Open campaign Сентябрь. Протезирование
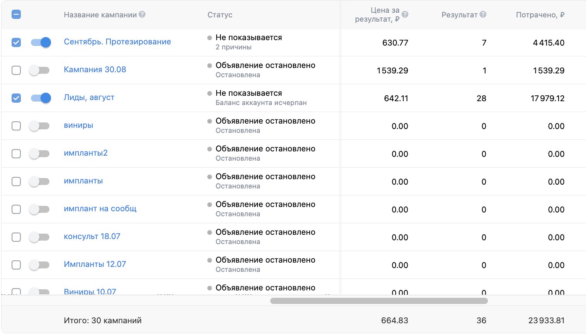 117,42
